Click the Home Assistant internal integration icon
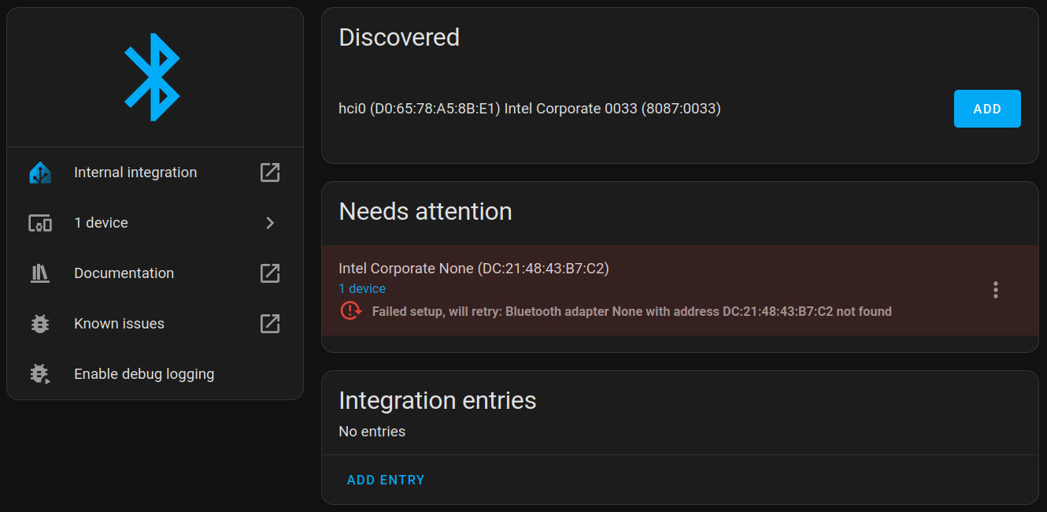 (40, 173)
